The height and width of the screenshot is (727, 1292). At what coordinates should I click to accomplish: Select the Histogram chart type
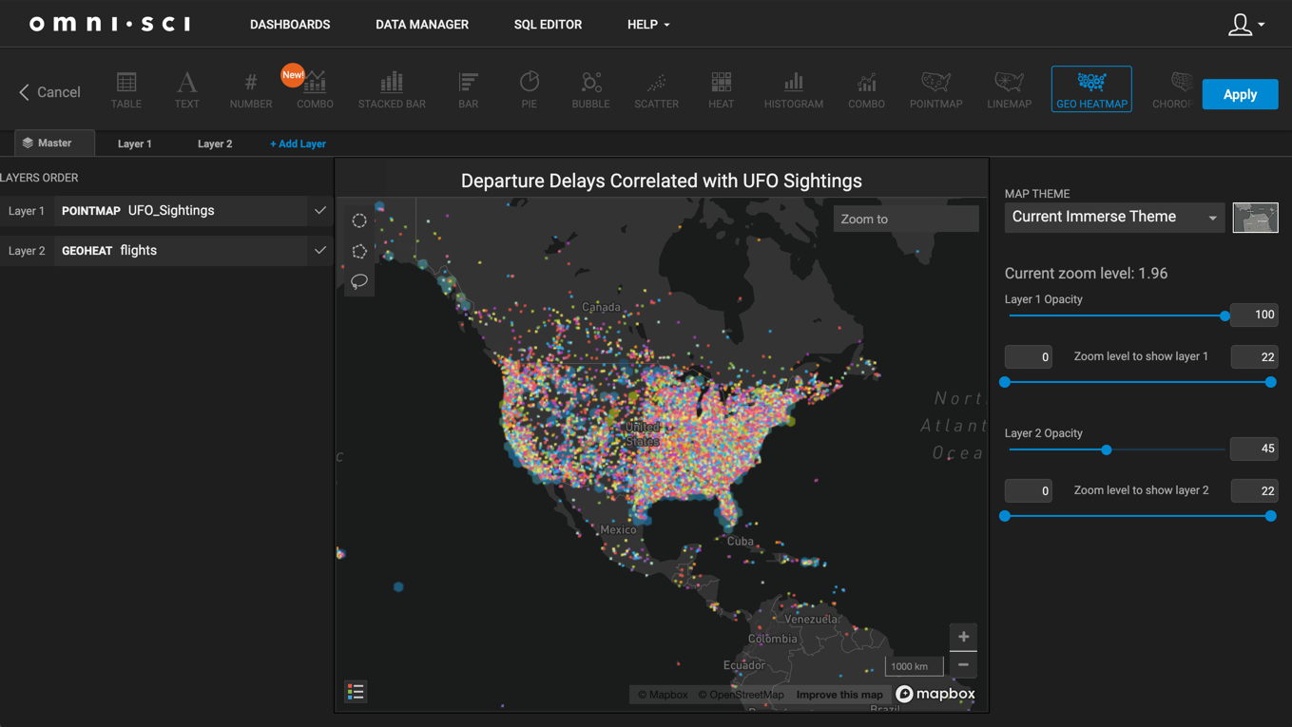(794, 90)
